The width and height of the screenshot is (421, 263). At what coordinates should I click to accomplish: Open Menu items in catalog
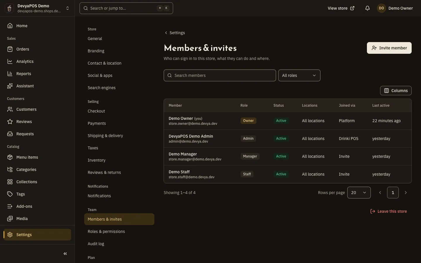(37, 157)
